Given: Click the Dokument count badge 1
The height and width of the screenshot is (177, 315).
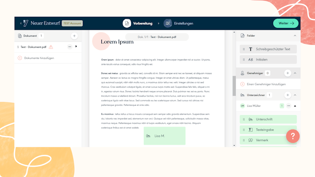Looking at the screenshot, I should (x=41, y=36).
